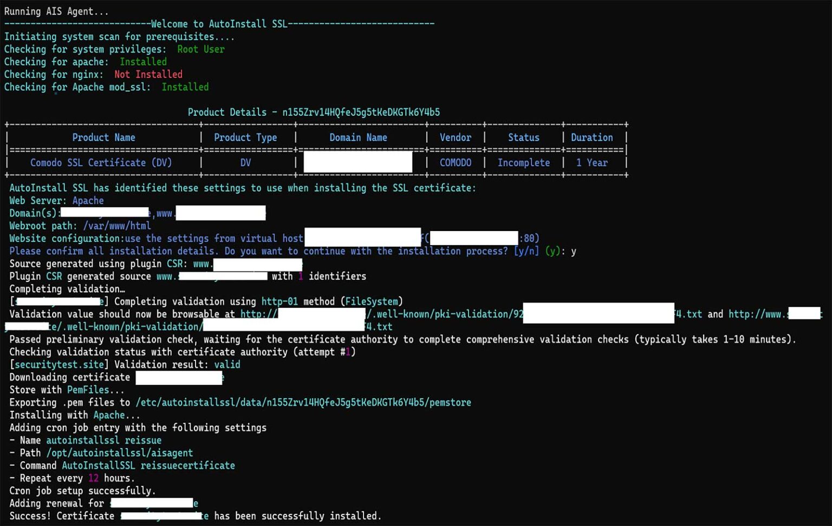The height and width of the screenshot is (526, 832).
Task: Click the 'Product Type' column header
Action: pyautogui.click(x=245, y=137)
